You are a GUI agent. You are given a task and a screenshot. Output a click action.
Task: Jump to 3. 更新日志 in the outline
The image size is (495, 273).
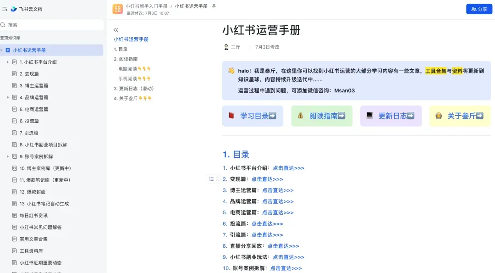pyautogui.click(x=134, y=89)
